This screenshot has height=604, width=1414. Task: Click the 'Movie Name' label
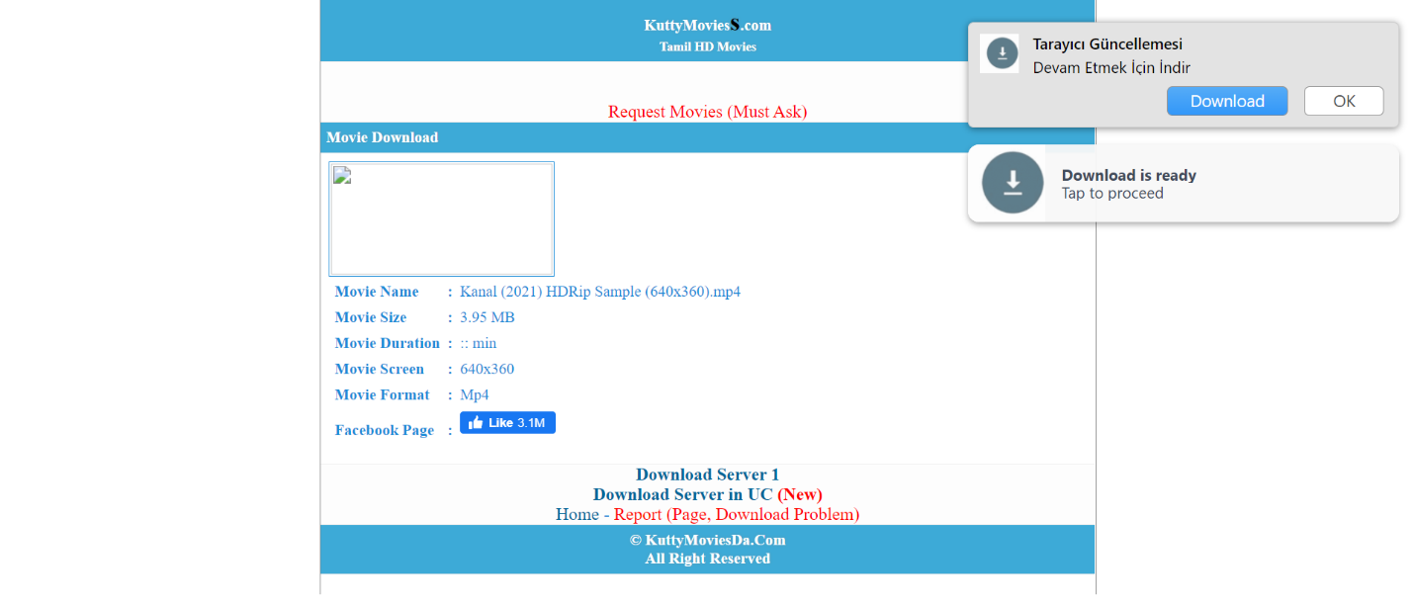(377, 292)
